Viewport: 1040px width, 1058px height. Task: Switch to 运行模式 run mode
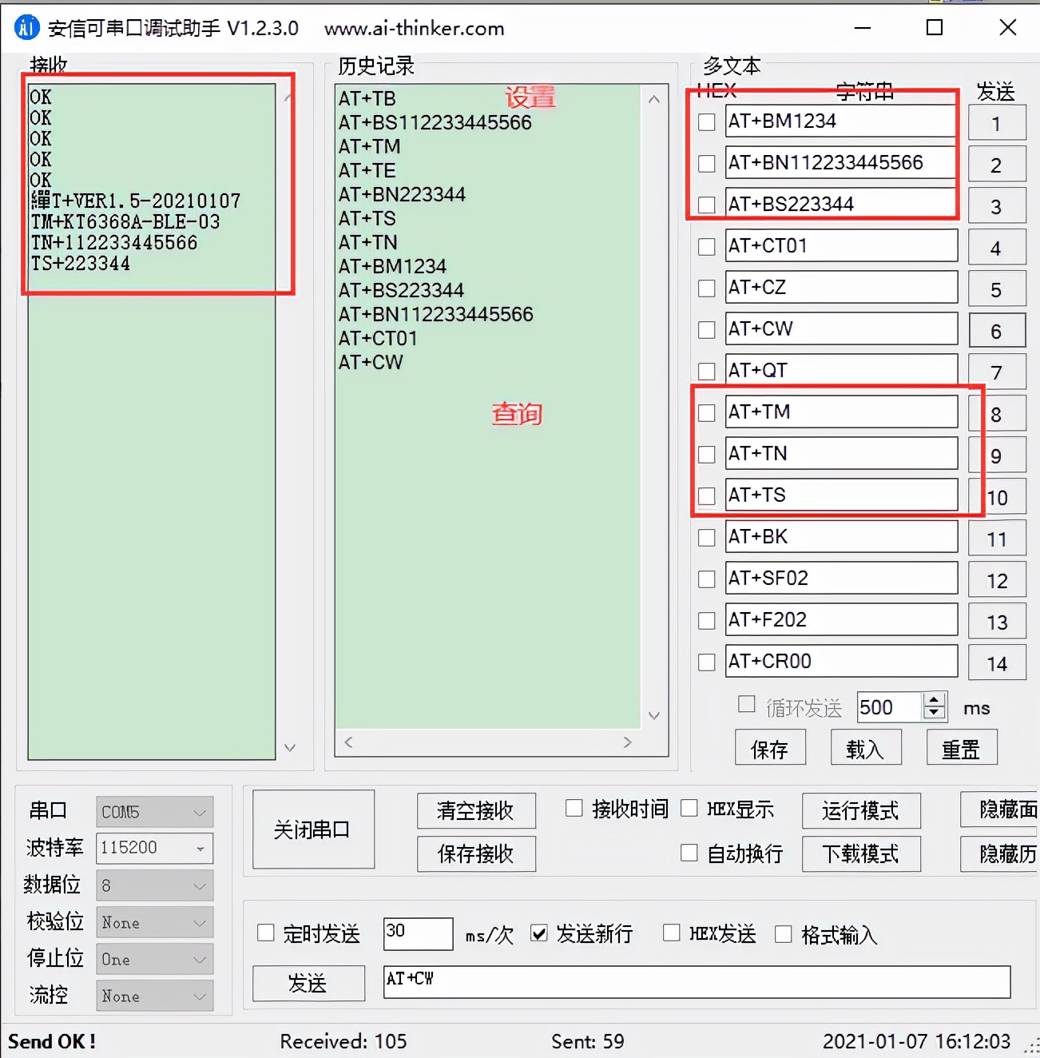pos(861,810)
